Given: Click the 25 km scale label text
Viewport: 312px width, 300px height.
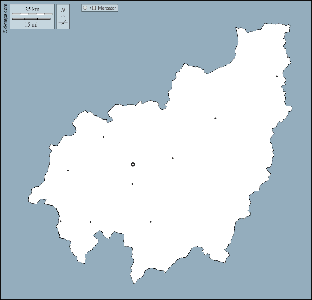Looking at the screenshot, I should (32, 9).
